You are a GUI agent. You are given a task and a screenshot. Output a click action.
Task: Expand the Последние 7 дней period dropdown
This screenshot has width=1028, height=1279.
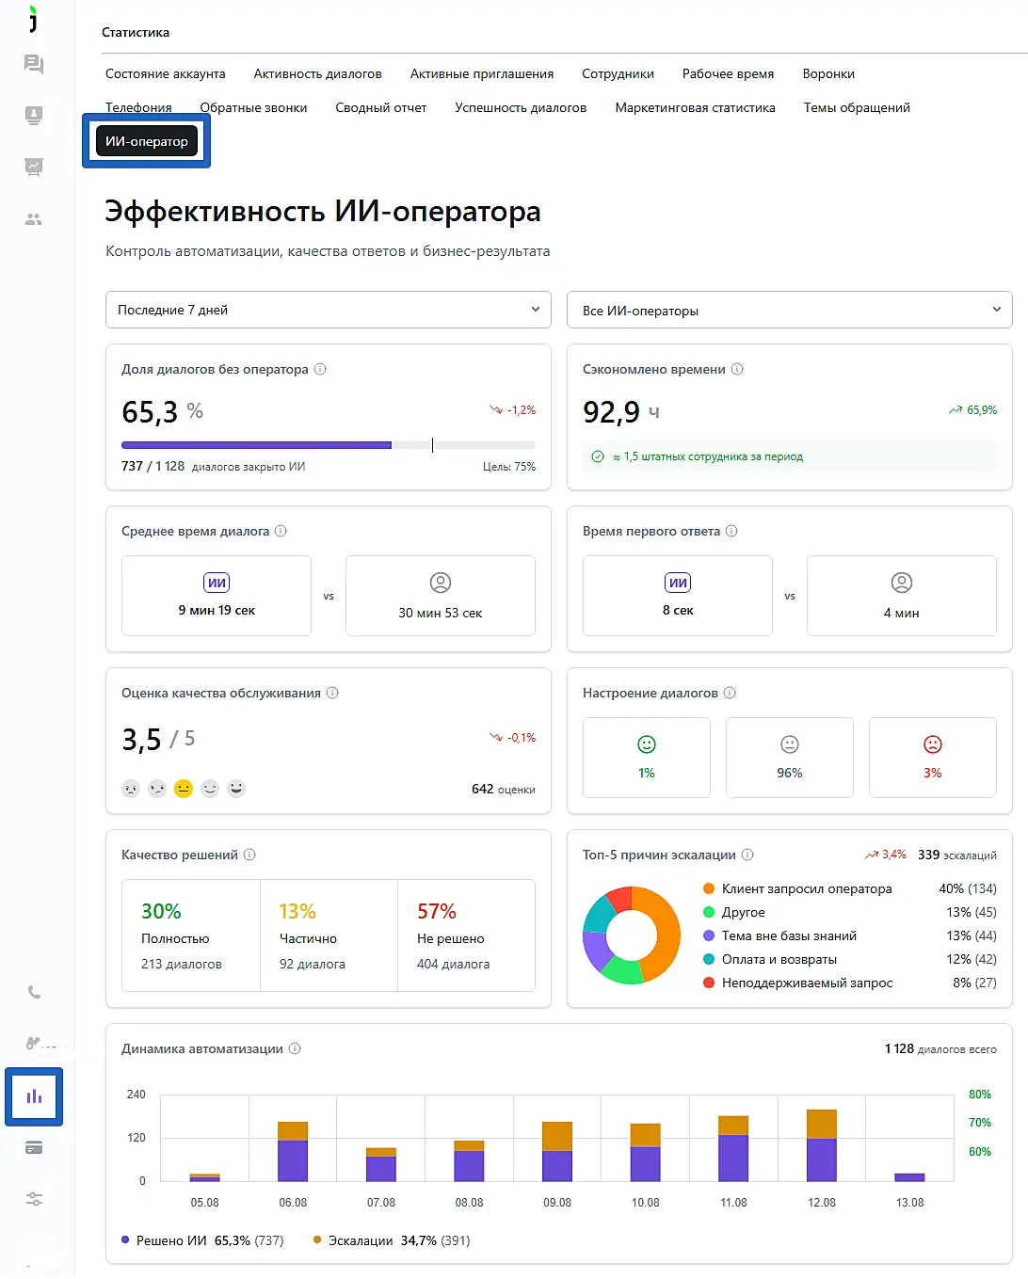click(329, 310)
